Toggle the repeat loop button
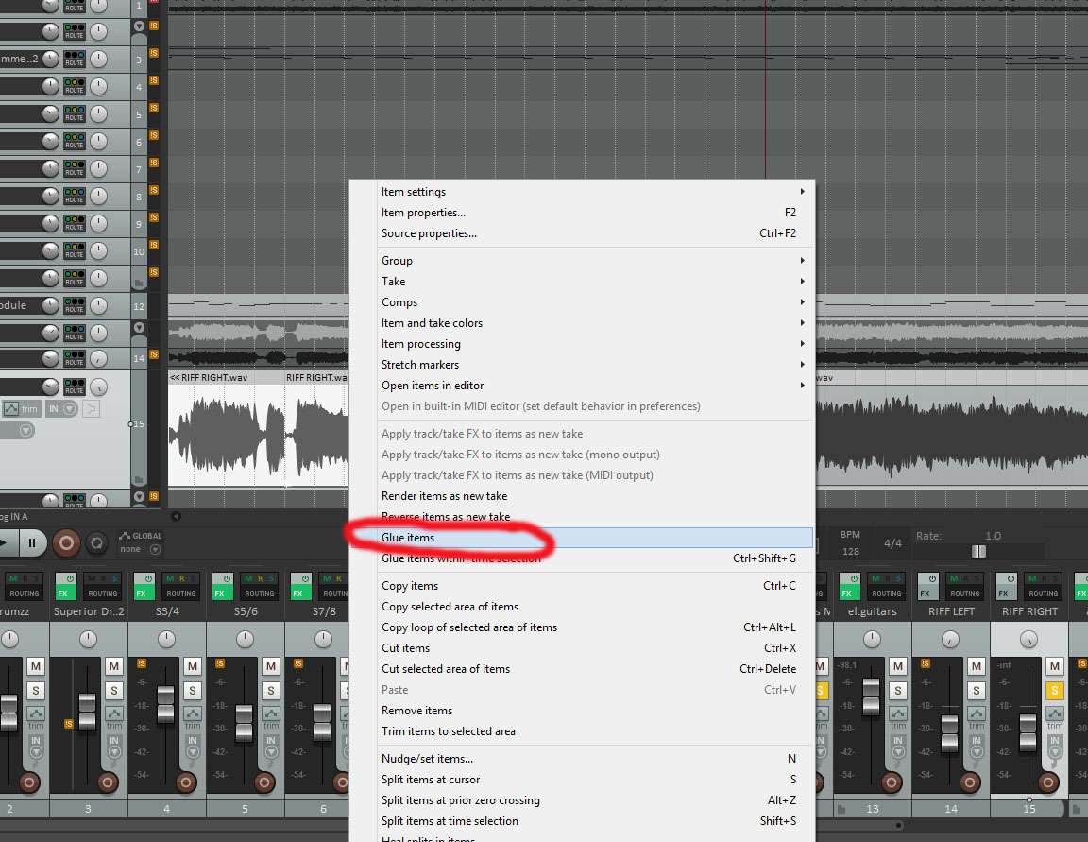This screenshot has width=1088, height=842. [95, 542]
